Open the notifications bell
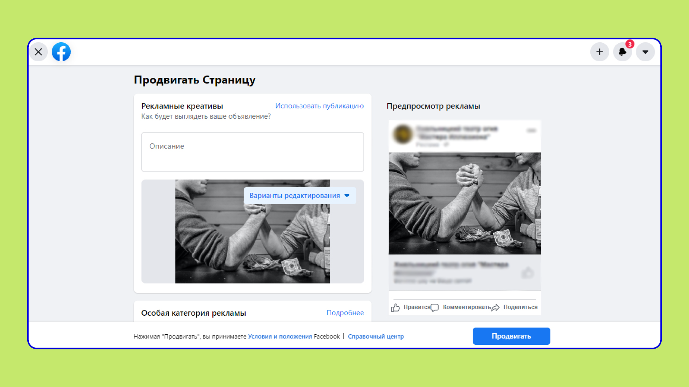The image size is (689, 387). pos(623,52)
